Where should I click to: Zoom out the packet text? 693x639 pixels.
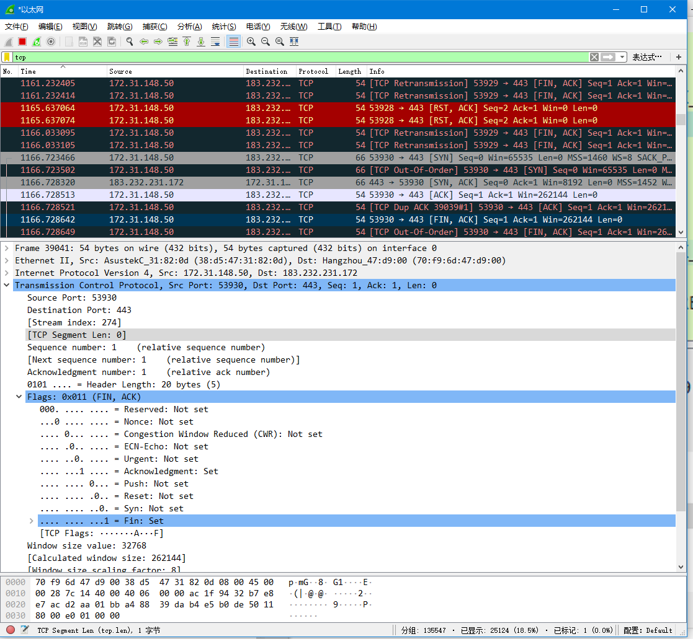265,42
